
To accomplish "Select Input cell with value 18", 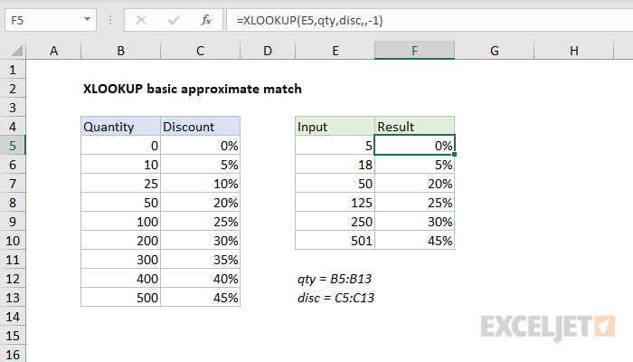I will click(335, 165).
